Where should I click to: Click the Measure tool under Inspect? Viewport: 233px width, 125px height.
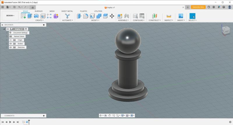tap(169, 16)
